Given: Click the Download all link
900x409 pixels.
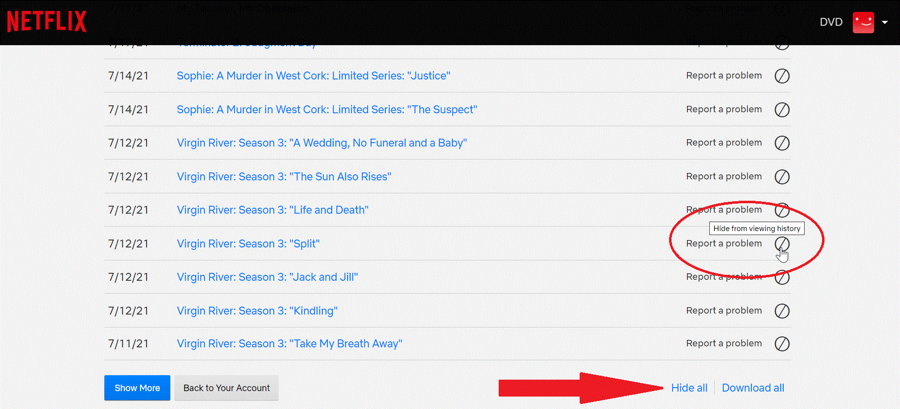Looking at the screenshot, I should click(x=753, y=388).
